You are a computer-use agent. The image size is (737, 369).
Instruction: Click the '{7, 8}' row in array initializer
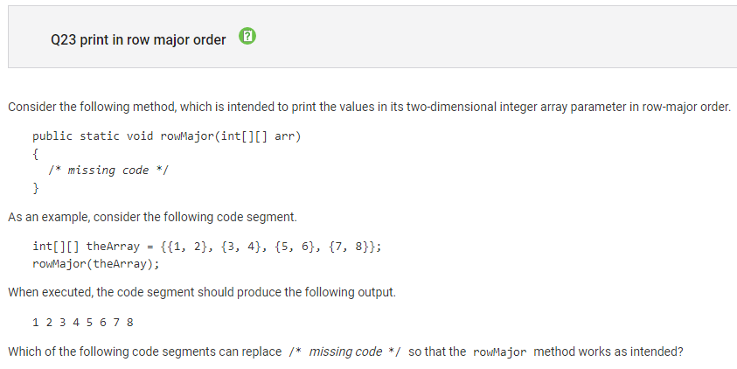coord(348,247)
